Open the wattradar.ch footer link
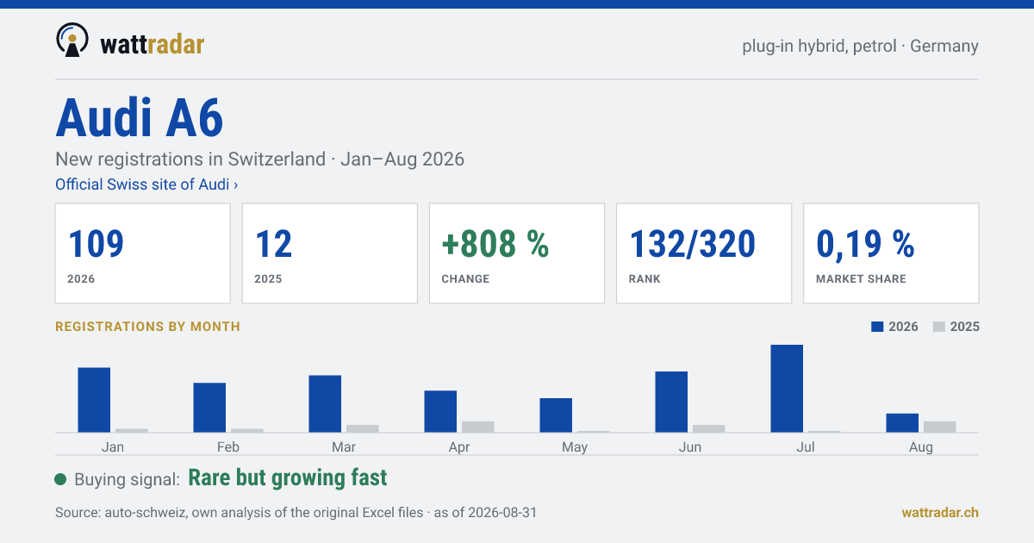1034x543 pixels. (940, 512)
